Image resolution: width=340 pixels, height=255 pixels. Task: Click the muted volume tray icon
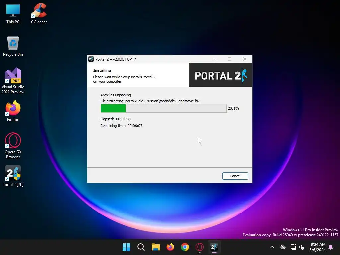301,247
